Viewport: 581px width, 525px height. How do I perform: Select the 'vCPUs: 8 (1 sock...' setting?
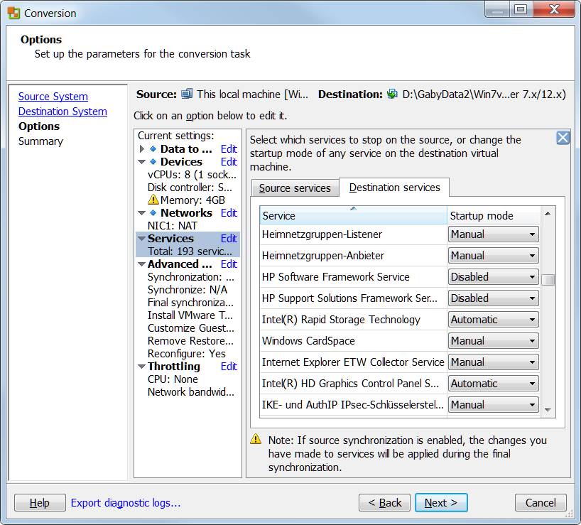point(192,174)
